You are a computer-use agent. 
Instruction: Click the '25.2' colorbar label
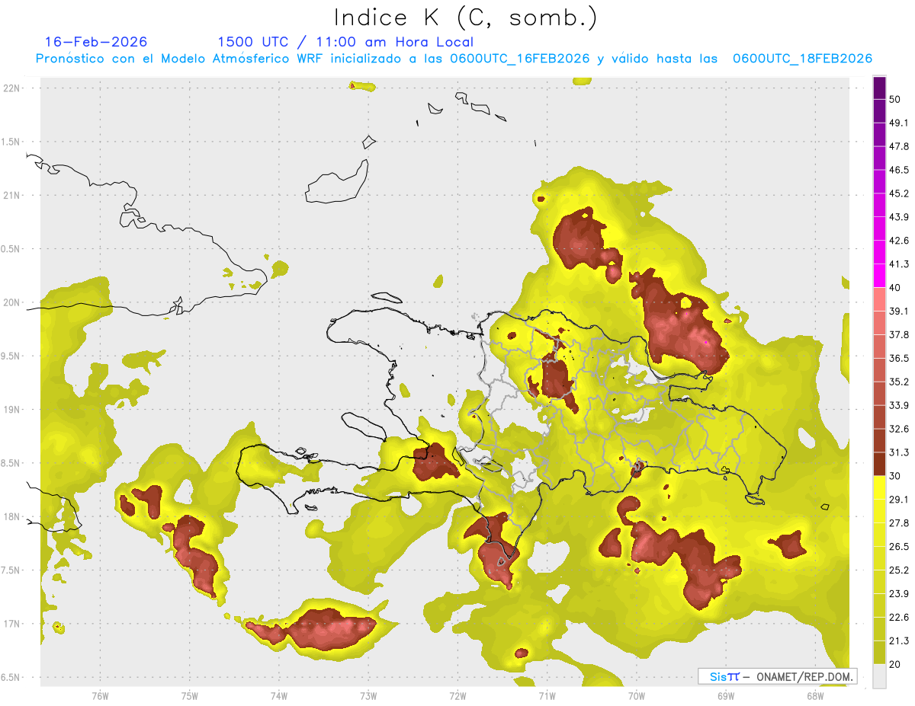[899, 570]
